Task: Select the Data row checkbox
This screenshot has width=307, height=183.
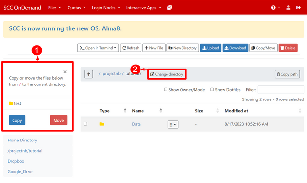Action: pyautogui.click(x=85, y=124)
